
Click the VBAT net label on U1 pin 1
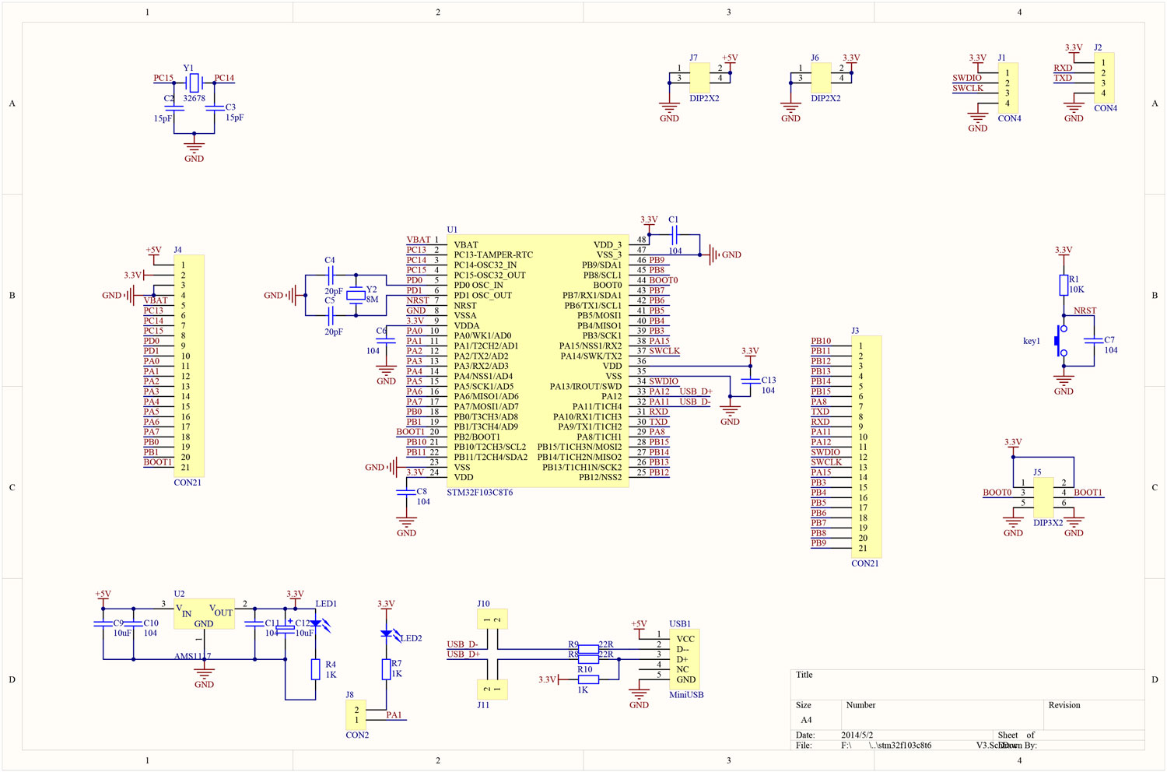(x=419, y=240)
